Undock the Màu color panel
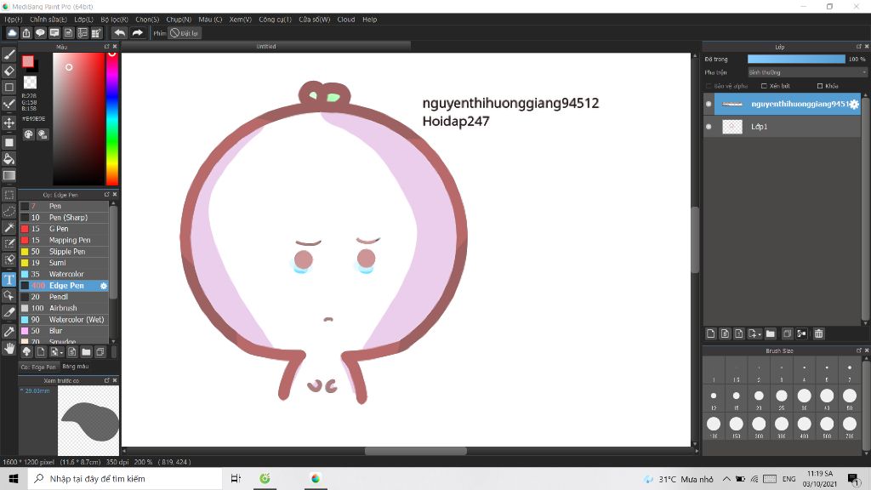Image resolution: width=871 pixels, height=490 pixels. (x=106, y=47)
